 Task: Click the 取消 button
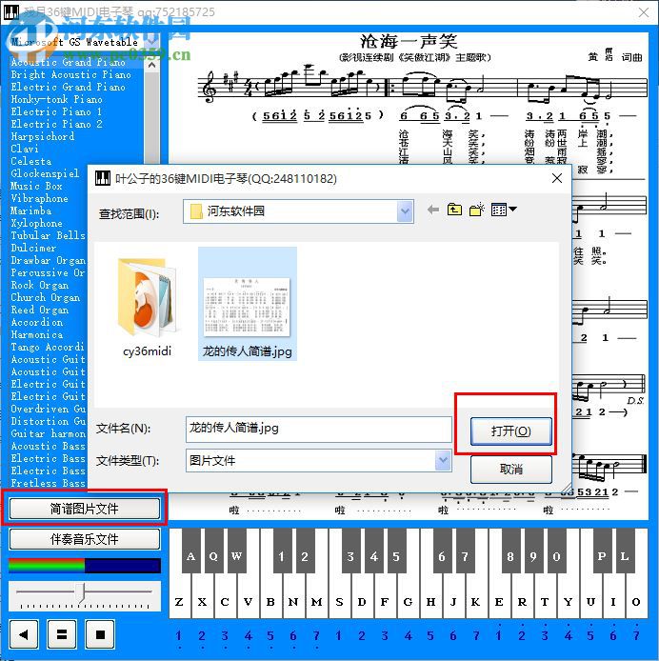pos(510,470)
